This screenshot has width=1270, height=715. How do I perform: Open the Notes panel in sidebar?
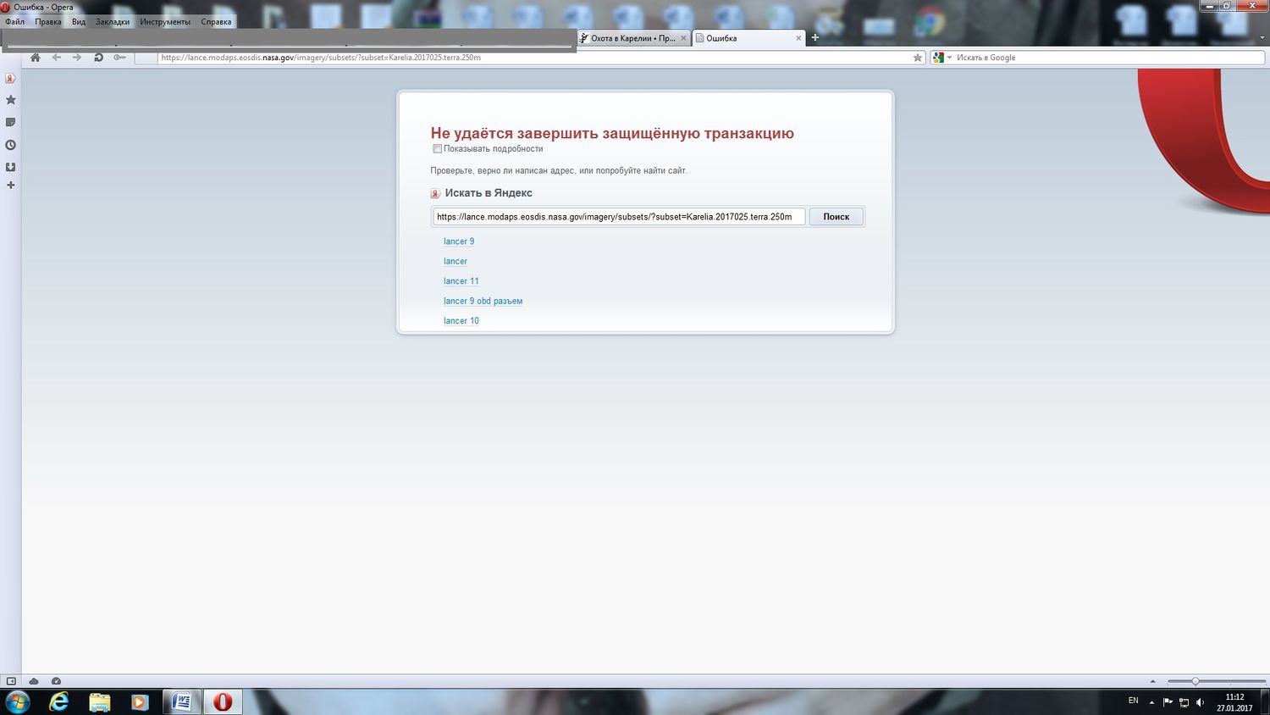click(11, 123)
